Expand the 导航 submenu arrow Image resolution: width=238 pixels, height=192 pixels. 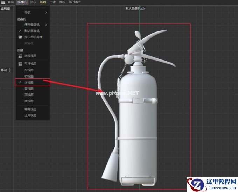(x=46, y=13)
